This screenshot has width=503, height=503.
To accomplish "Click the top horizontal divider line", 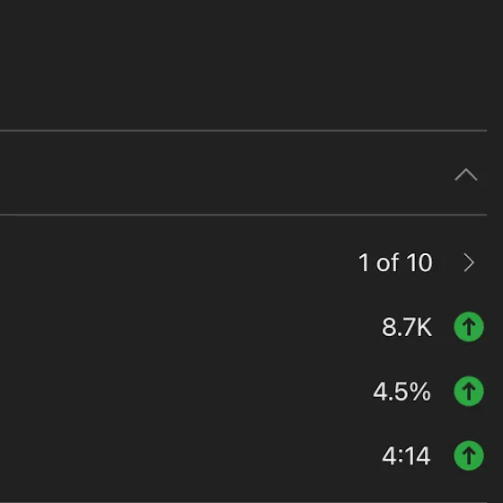I will [243, 130].
